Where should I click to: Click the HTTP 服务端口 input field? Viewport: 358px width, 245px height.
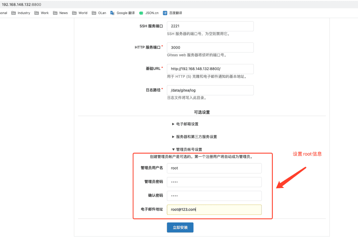[210, 47]
